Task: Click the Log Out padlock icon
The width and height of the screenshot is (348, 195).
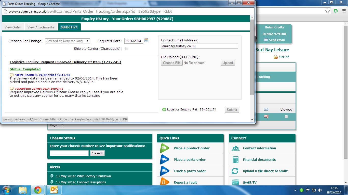Action: coord(276,57)
